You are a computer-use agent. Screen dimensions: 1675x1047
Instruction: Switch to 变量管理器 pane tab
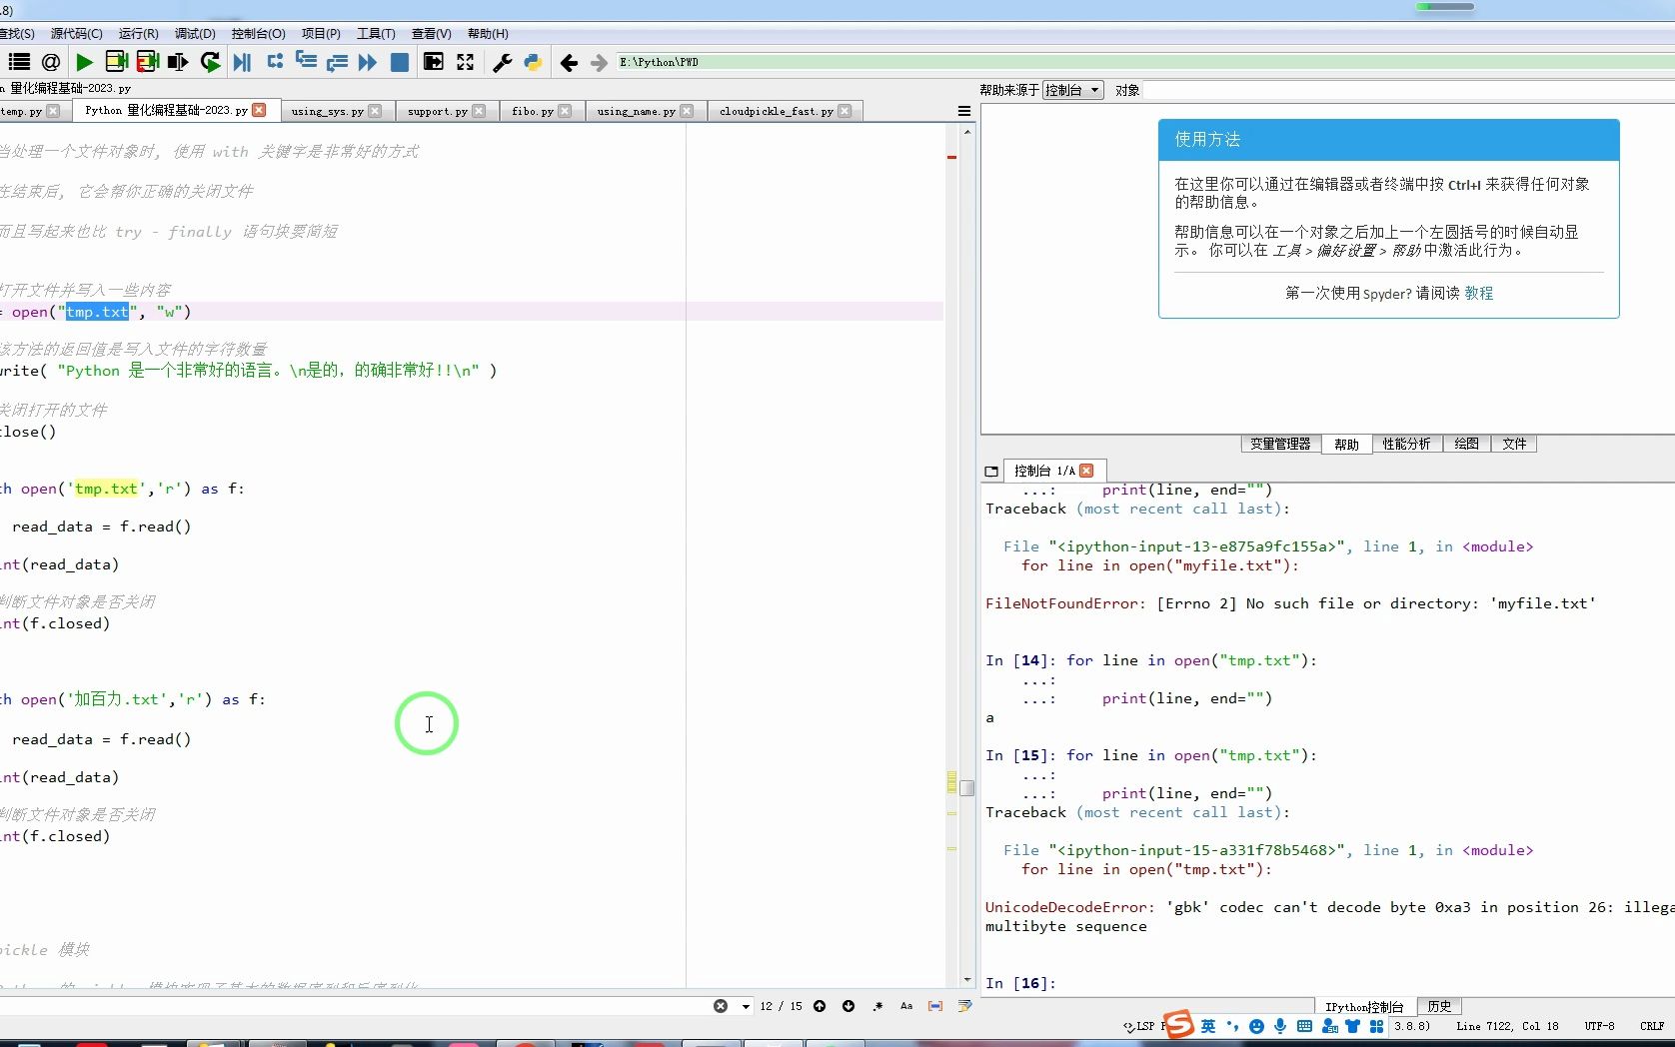click(x=1280, y=444)
